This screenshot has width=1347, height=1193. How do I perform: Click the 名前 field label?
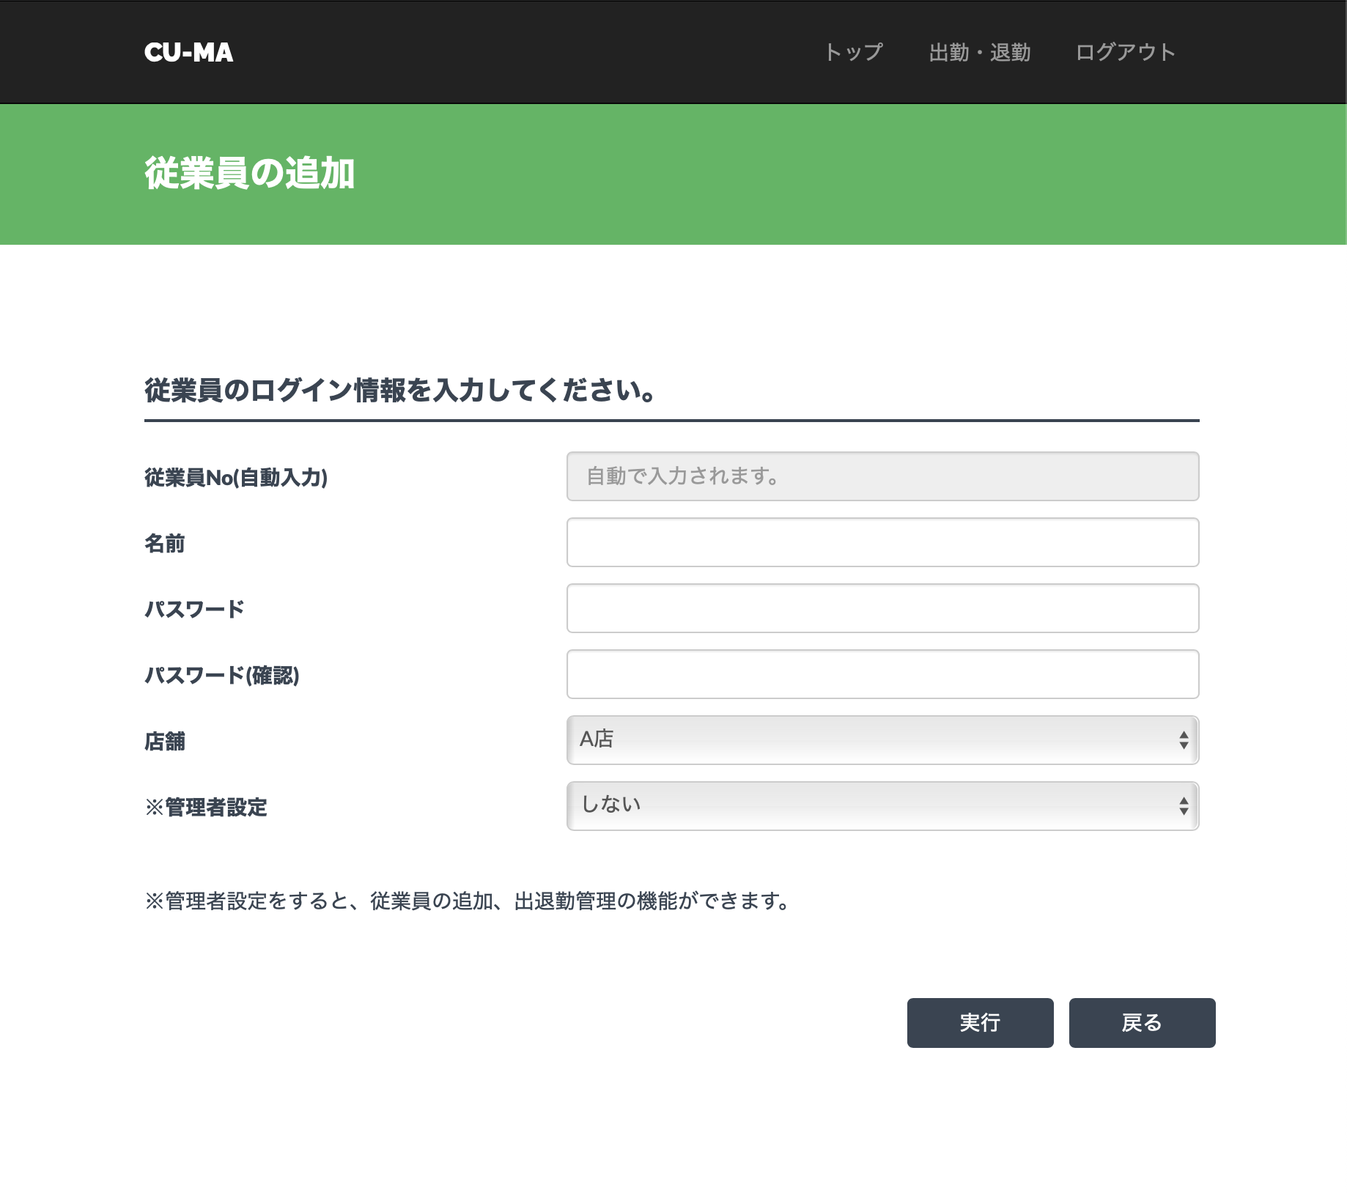[165, 543]
